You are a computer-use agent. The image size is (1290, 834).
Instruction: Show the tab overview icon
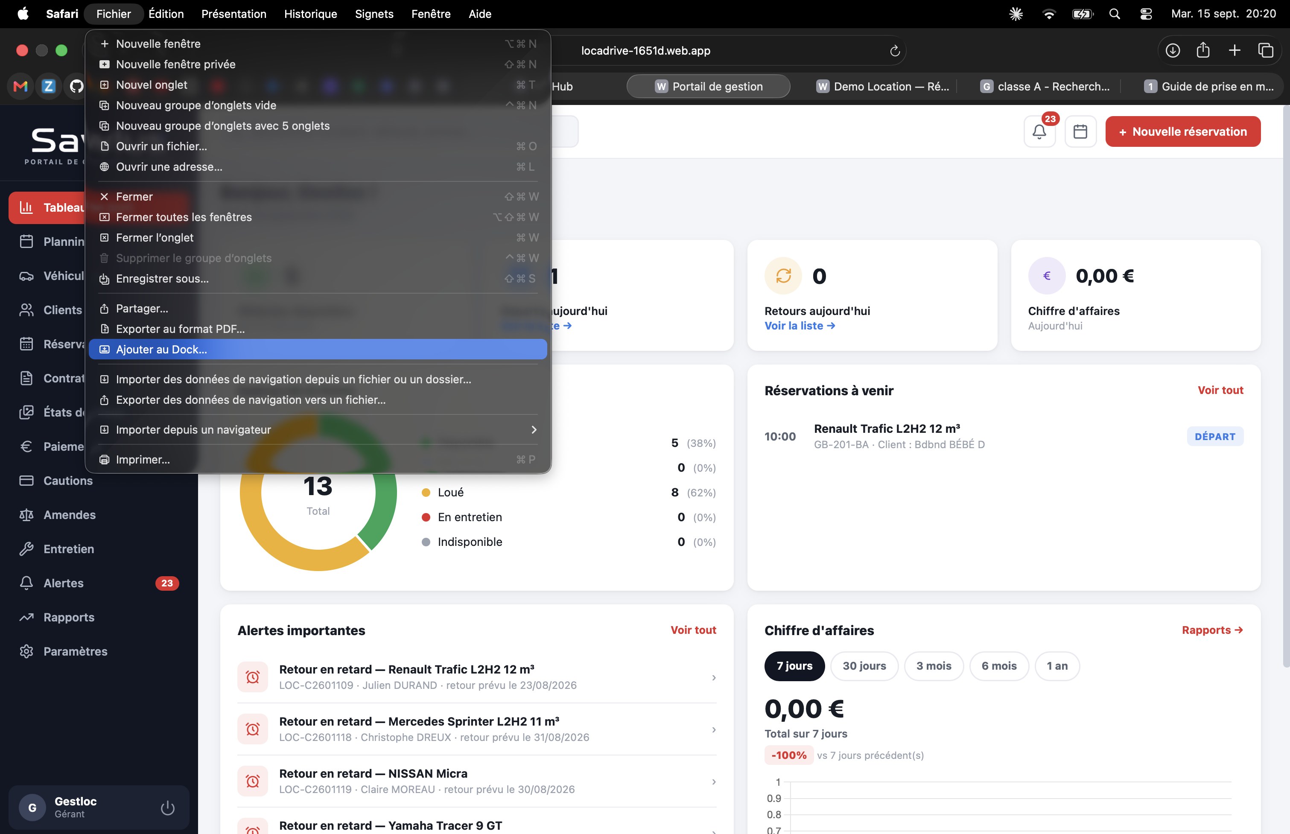pos(1265,50)
